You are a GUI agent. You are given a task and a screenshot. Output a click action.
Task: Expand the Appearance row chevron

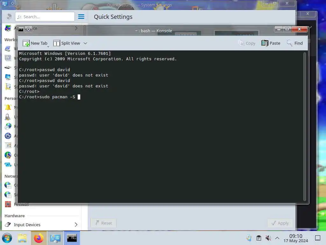(76, 28)
